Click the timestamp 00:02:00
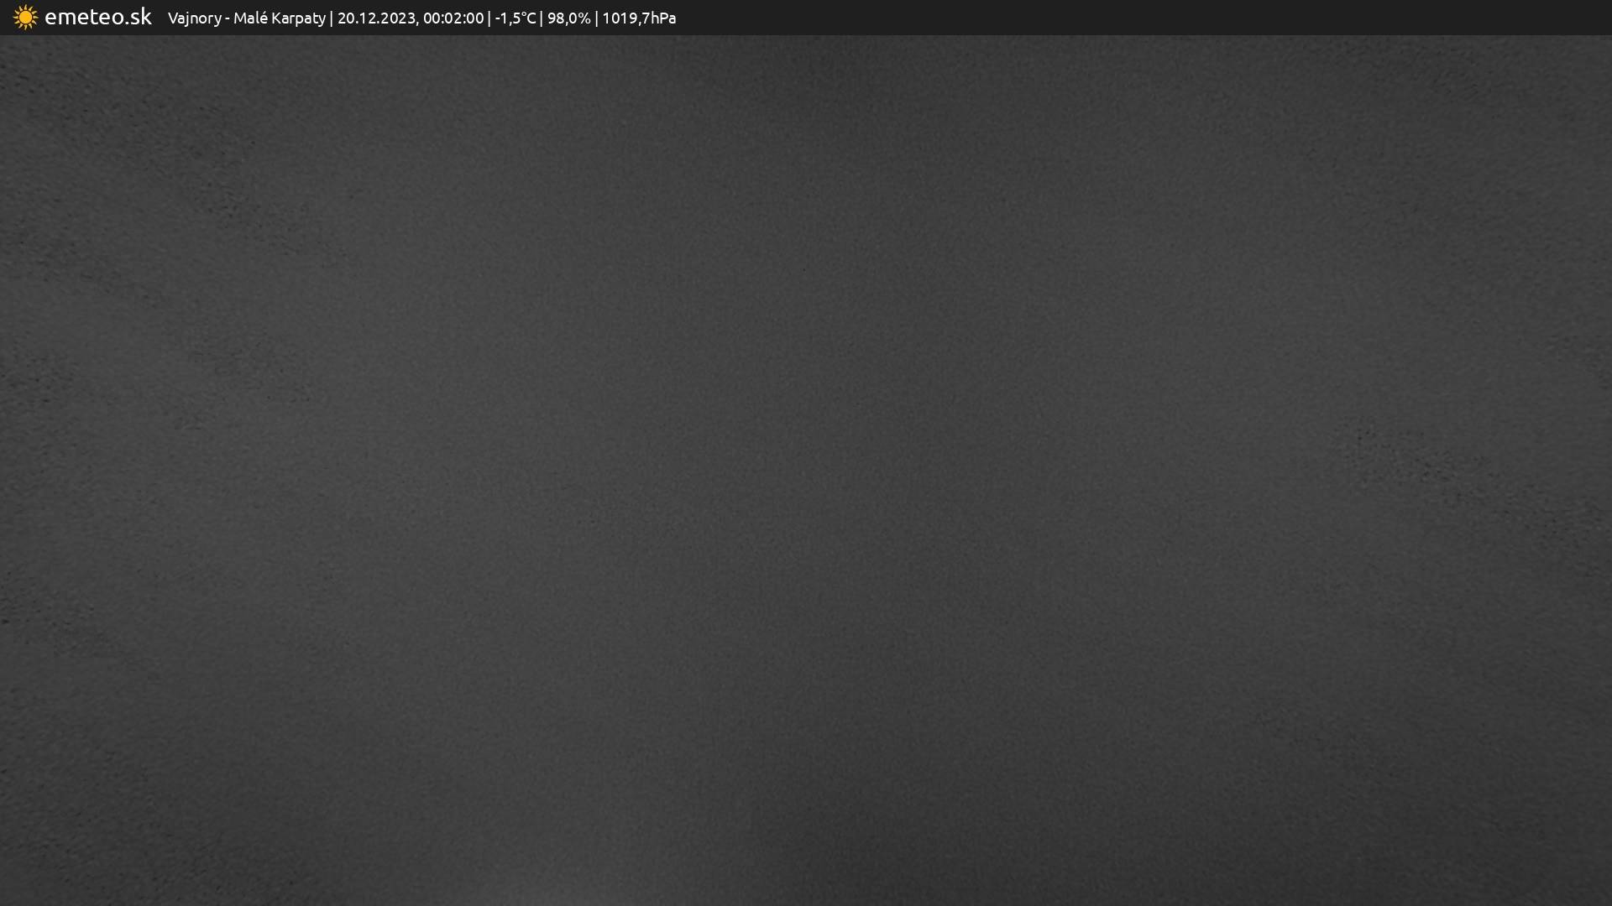Screen dimensions: 1612x906 point(453,18)
